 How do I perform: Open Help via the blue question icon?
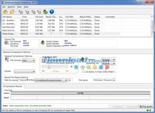(x=52, y=12)
